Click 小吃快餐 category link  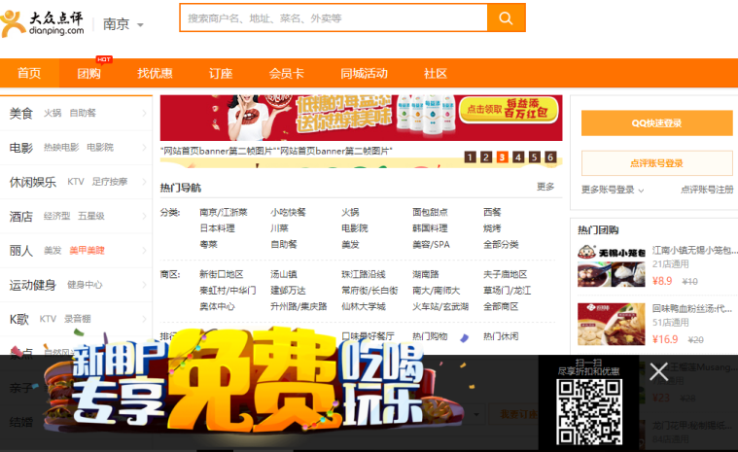click(288, 213)
